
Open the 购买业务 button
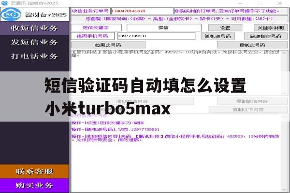34,185
